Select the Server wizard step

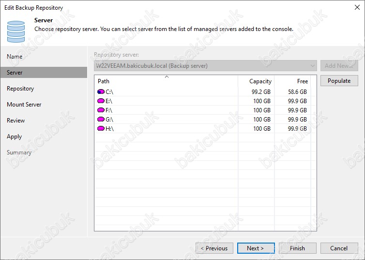point(44,73)
